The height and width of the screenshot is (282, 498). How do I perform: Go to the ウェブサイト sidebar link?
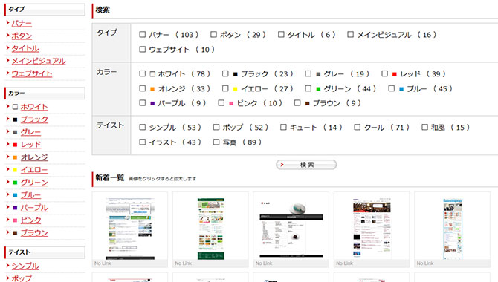(32, 73)
